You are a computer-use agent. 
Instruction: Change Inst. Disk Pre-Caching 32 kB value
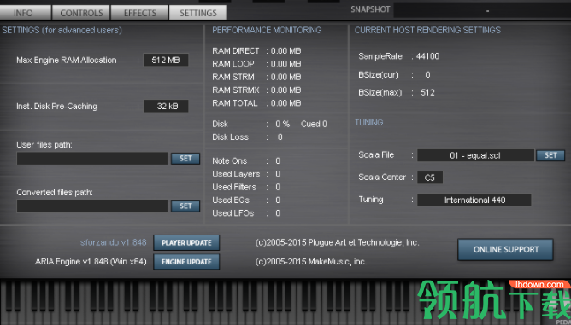click(166, 106)
